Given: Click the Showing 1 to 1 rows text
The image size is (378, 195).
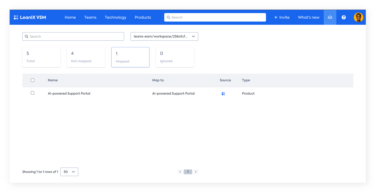Looking at the screenshot, I should pos(40,172).
